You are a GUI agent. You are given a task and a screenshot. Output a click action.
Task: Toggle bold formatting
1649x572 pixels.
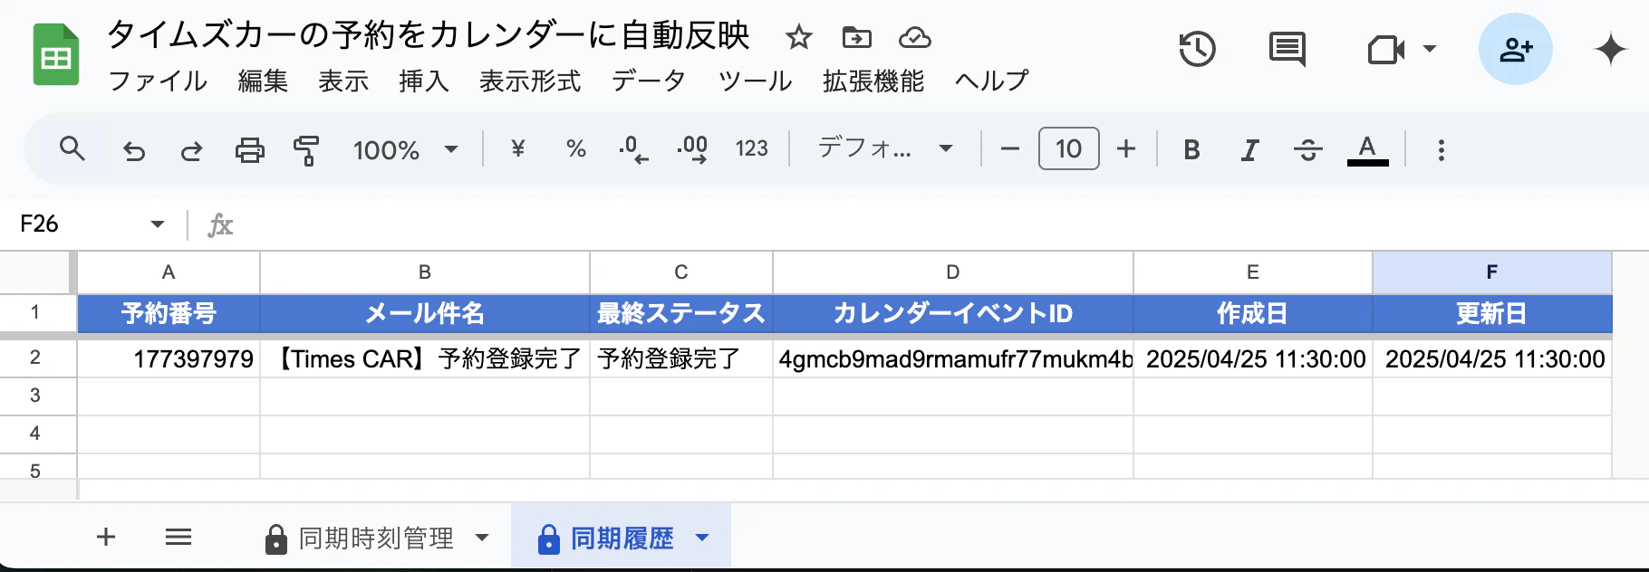click(1191, 149)
